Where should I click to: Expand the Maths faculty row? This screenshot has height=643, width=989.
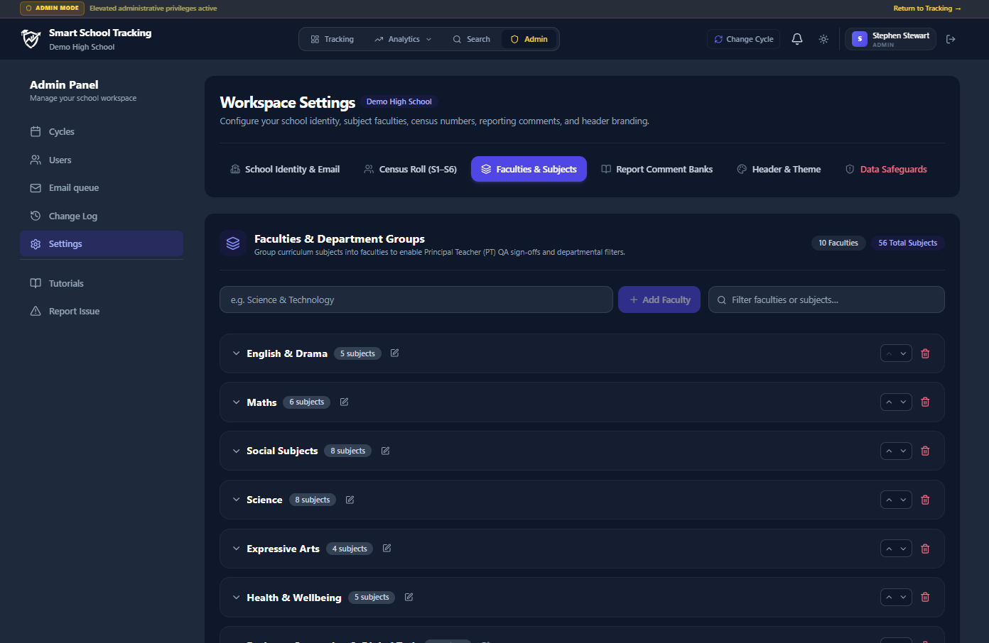pyautogui.click(x=237, y=402)
